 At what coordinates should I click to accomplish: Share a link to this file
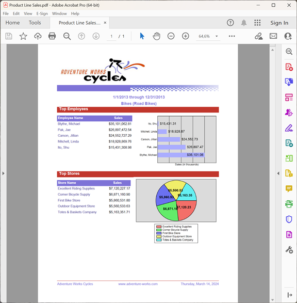point(259,36)
